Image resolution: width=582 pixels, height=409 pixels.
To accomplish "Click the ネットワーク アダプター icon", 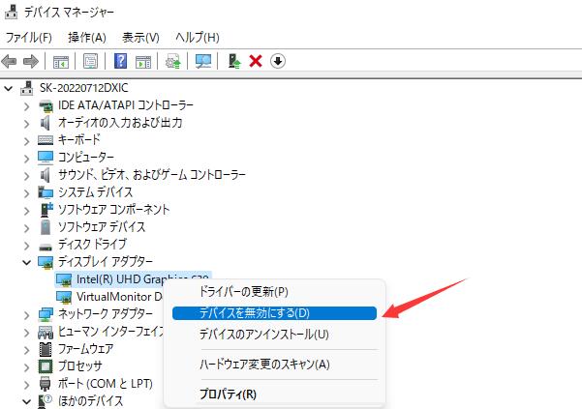I will (x=46, y=314).
